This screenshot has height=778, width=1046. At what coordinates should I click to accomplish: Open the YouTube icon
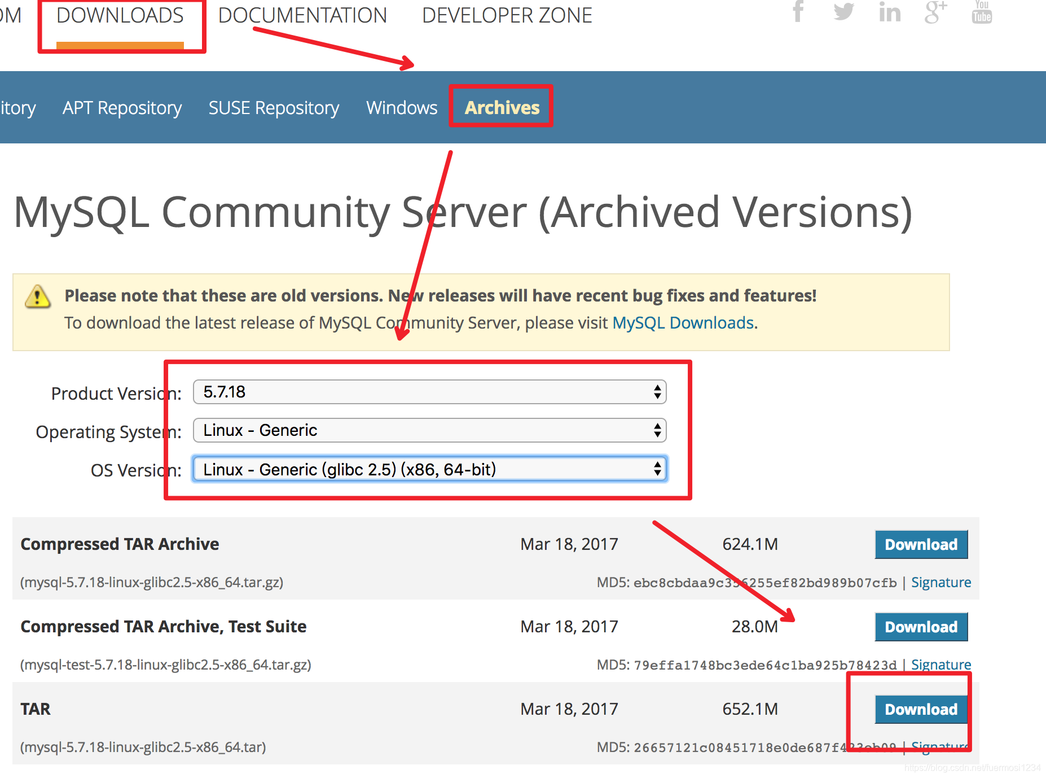pos(982,12)
